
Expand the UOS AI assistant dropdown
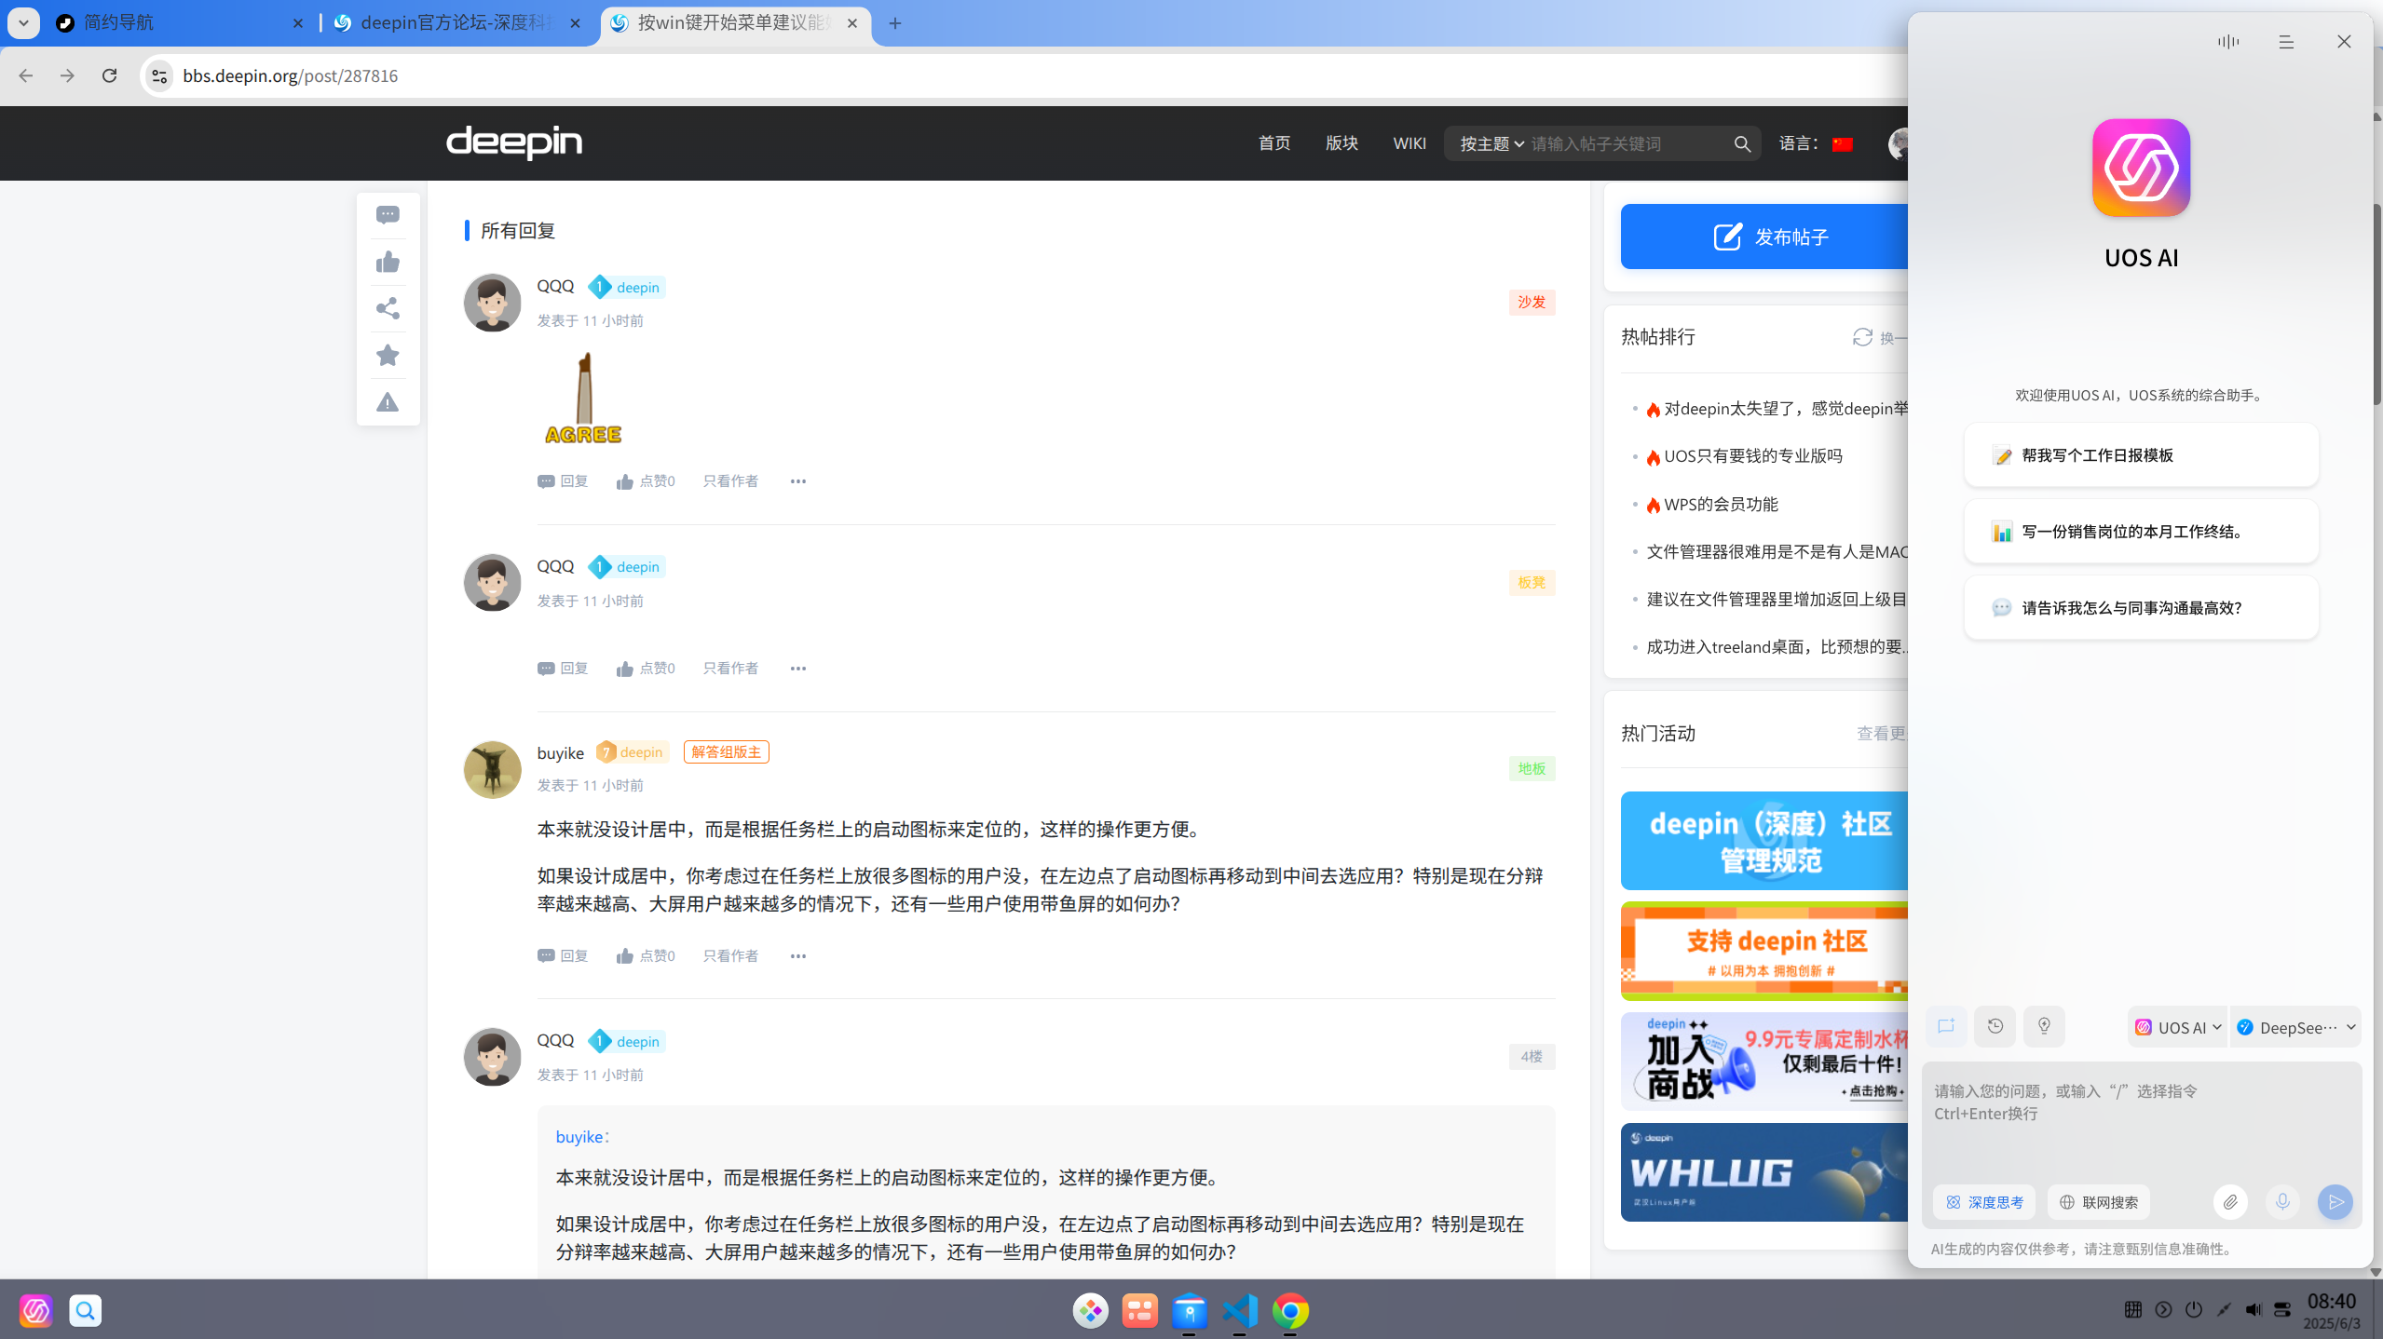2178,1027
